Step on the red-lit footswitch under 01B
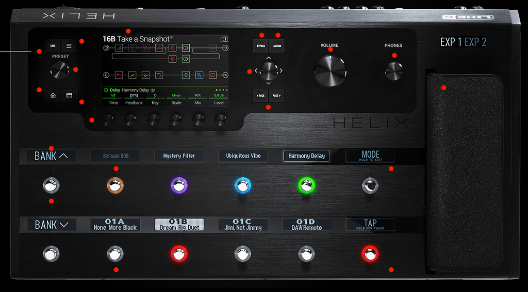The image size is (528, 292). click(x=179, y=254)
